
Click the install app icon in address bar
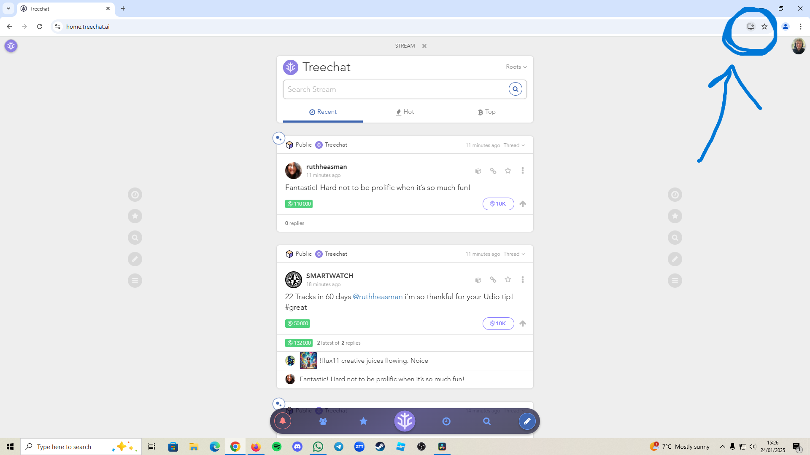[751, 27]
